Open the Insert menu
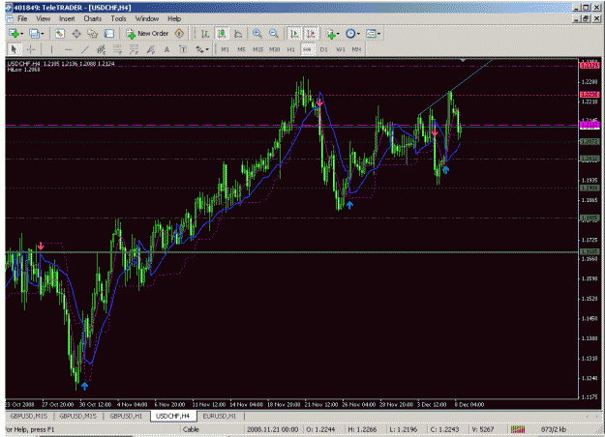This screenshot has width=605, height=437. (x=67, y=18)
